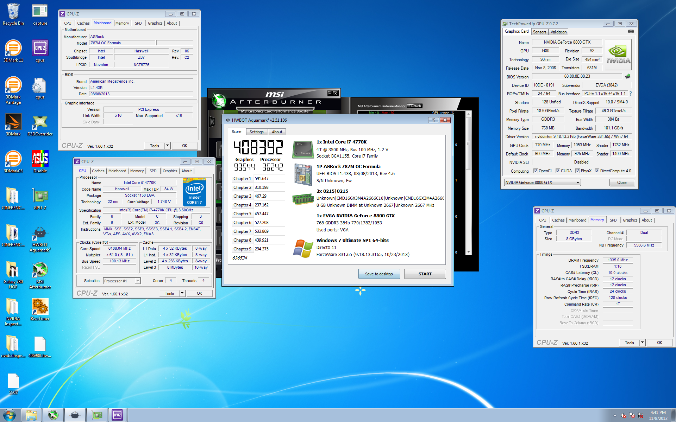Click the volume icon in the system tray
This screenshot has width=676, height=422.
pos(623,415)
